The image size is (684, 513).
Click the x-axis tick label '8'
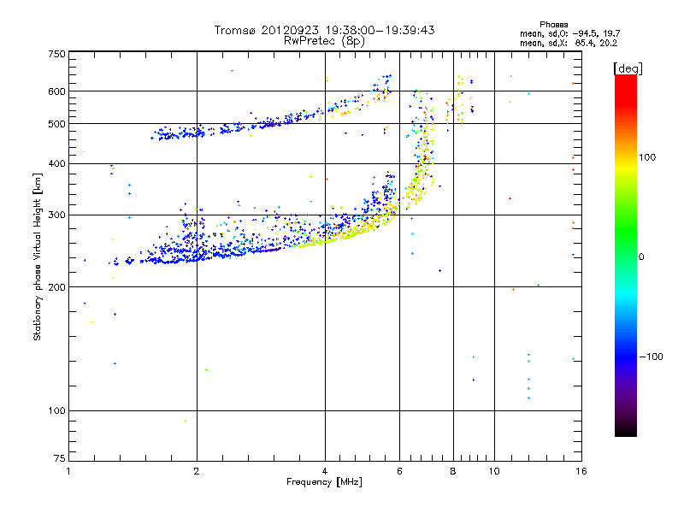click(453, 471)
